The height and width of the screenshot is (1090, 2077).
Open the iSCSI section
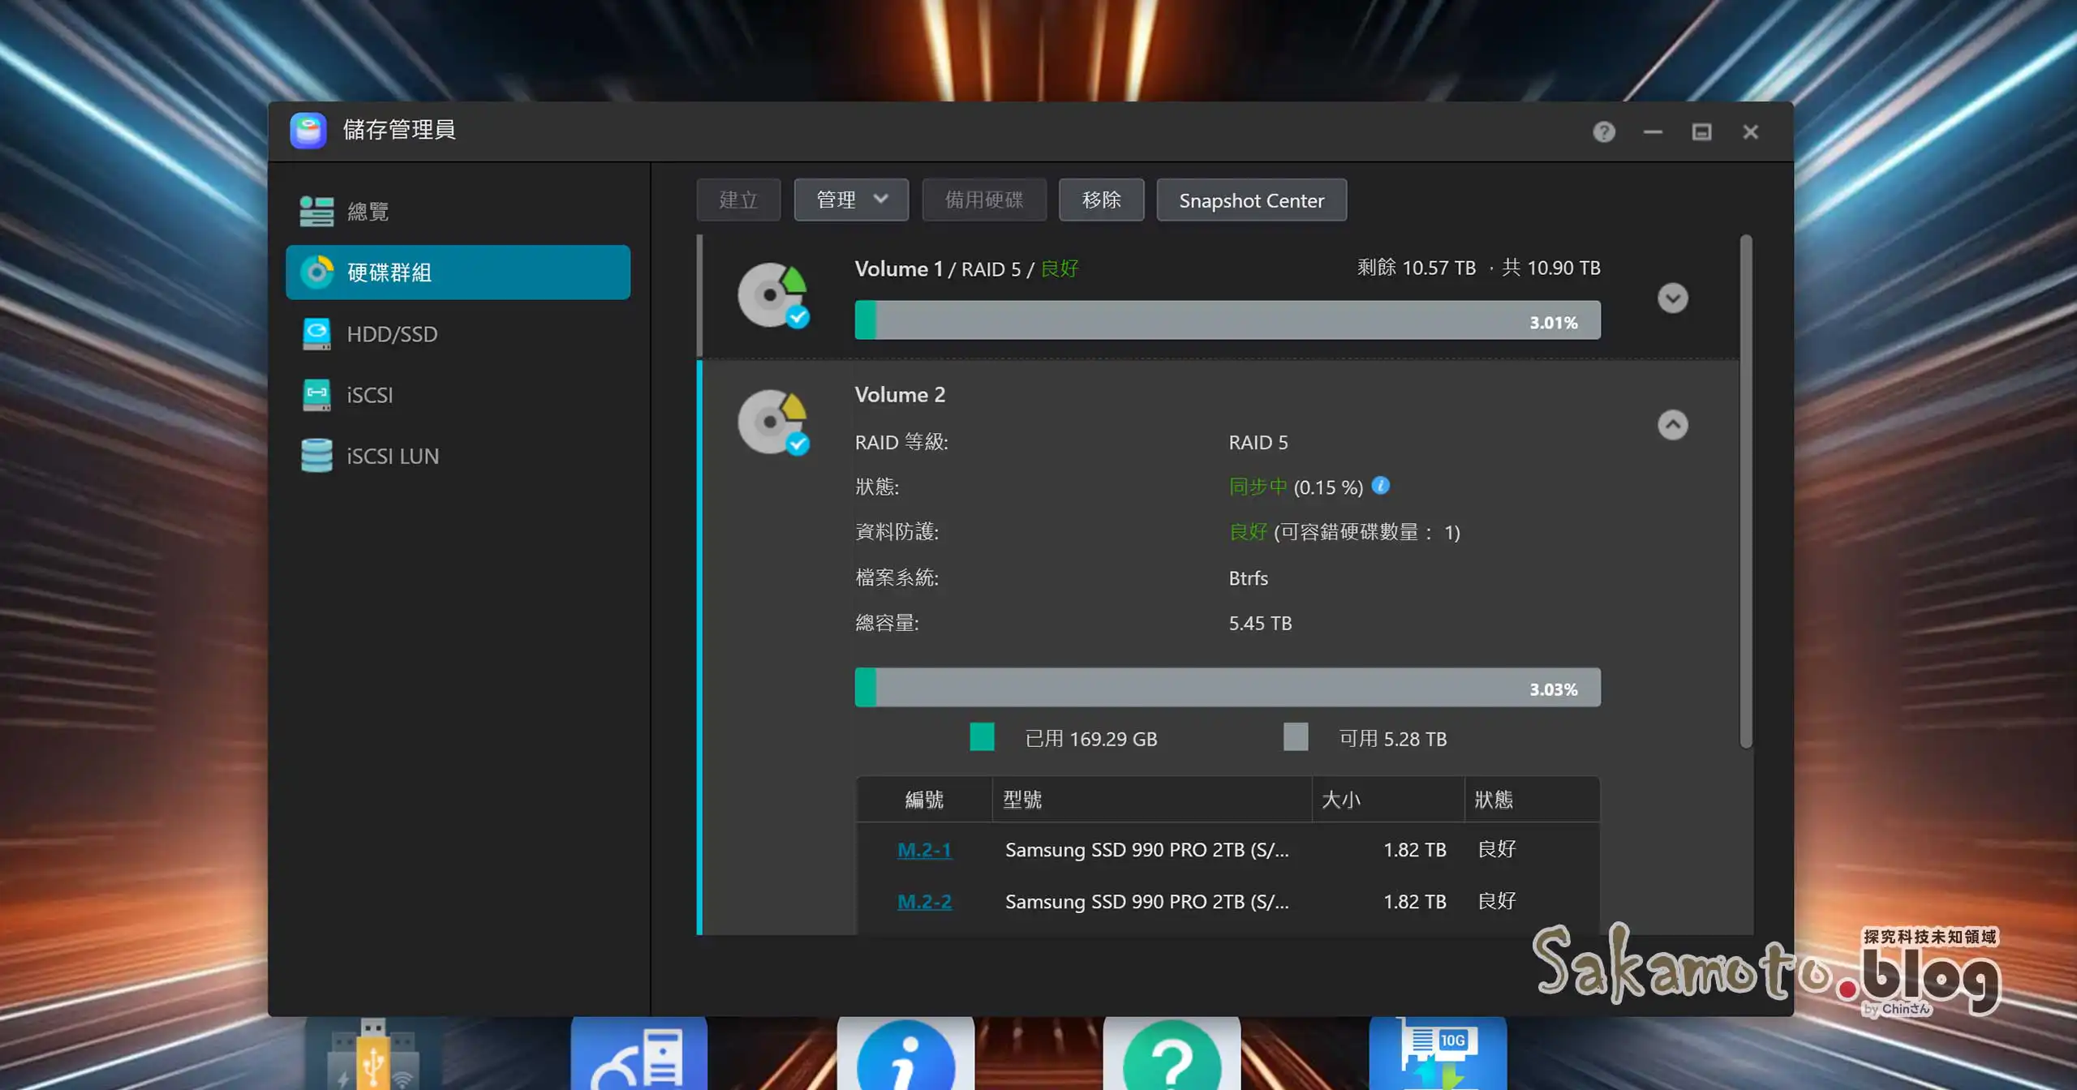369,395
